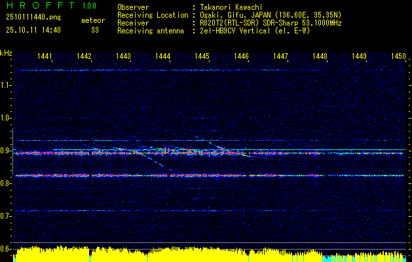Click the 1.0 kHz frequency tick label
Image resolution: width=412 pixels, height=262 pixels.
(5, 118)
